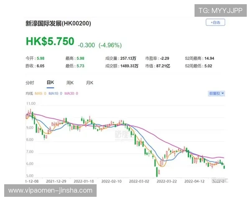Viewport: 251px width, 201px height.
Task: Click 最低 low price 5.73
Action: pyautogui.click(x=75, y=66)
